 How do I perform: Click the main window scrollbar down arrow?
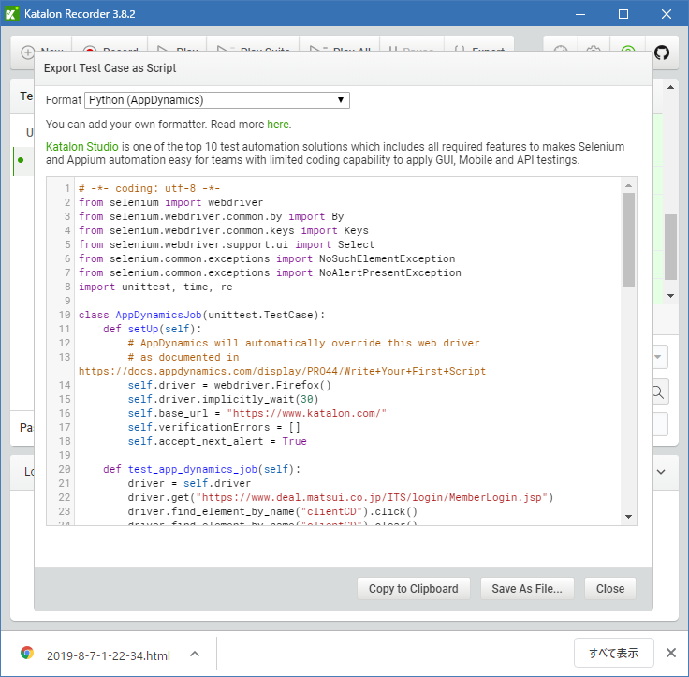tap(670, 296)
